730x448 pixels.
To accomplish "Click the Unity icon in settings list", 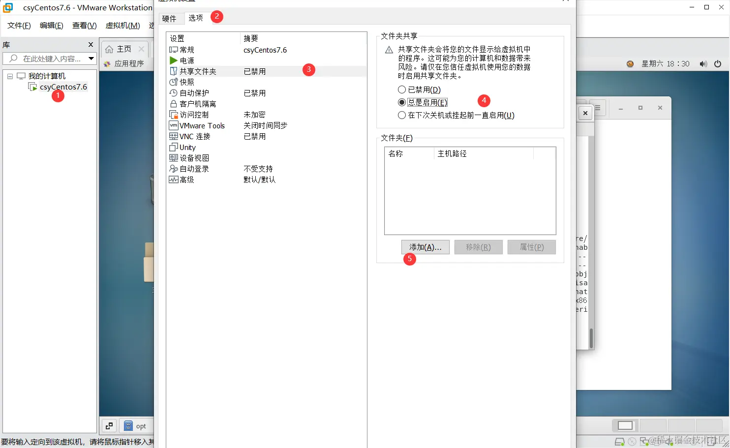I will tap(173, 147).
